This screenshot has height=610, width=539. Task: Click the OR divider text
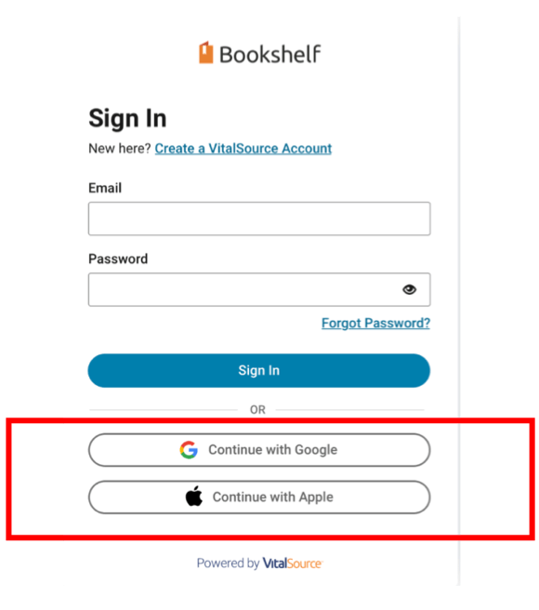click(x=257, y=410)
